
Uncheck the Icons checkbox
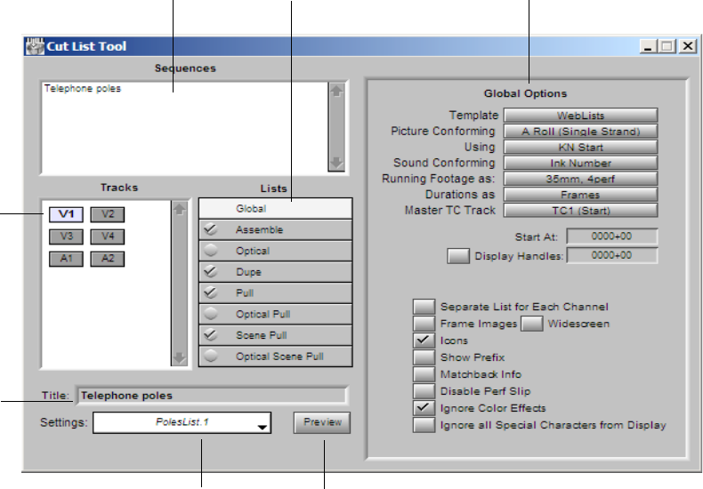click(x=424, y=341)
